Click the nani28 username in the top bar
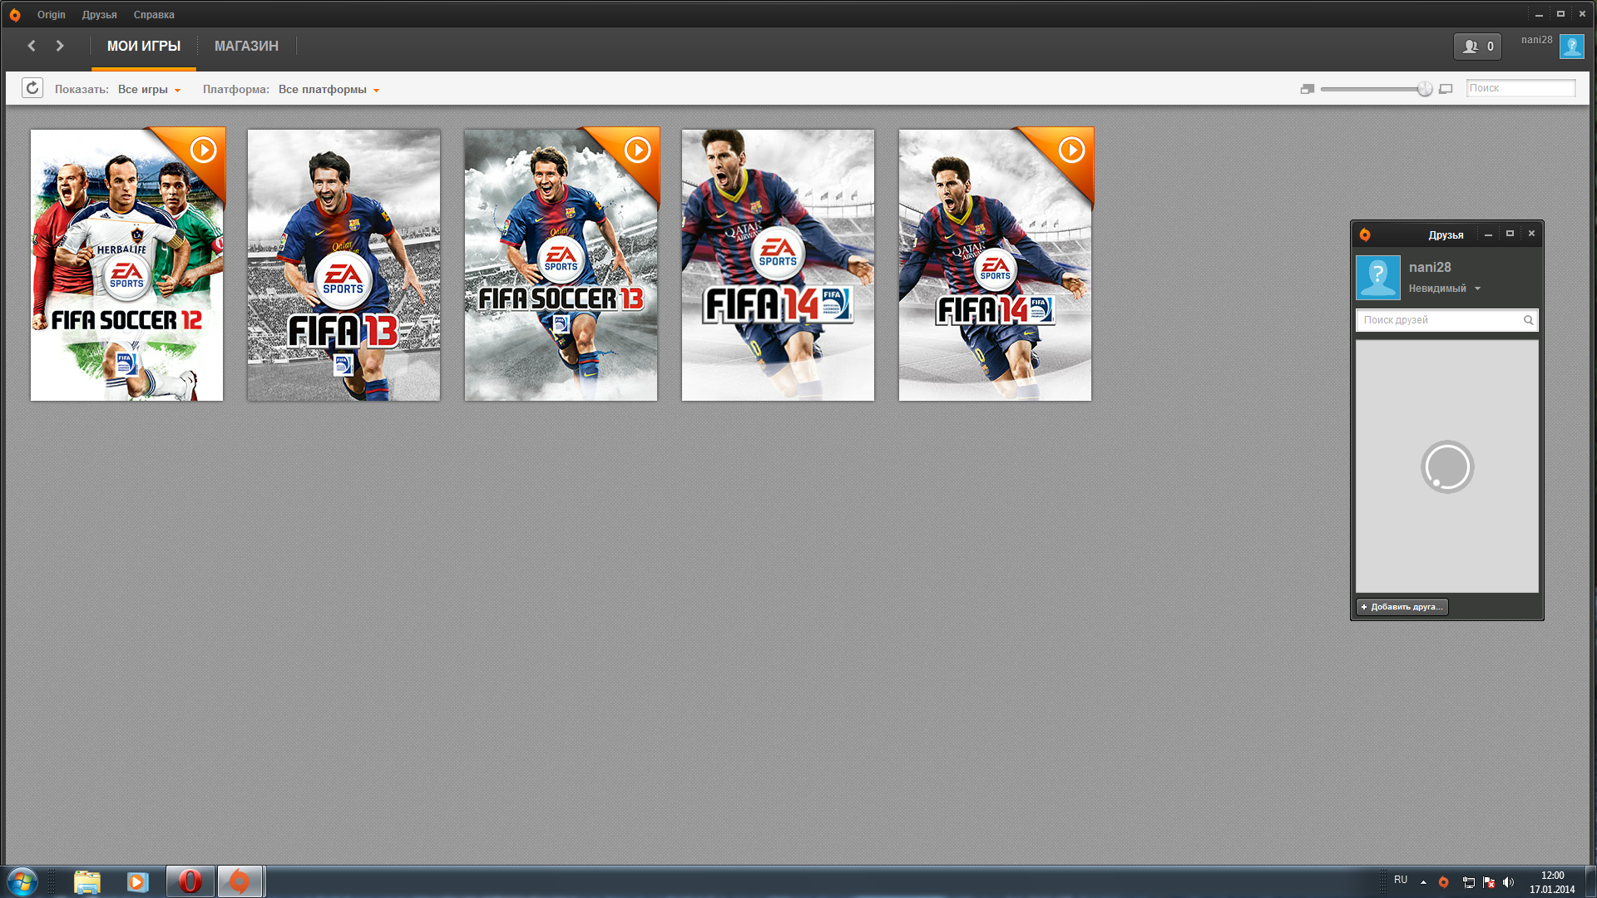 coord(1536,40)
